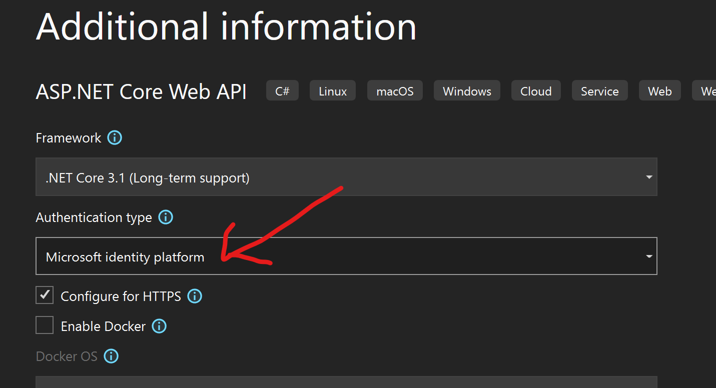Screen dimensions: 716x388
Task: Click the Enable Docker label text
Action: click(103, 326)
